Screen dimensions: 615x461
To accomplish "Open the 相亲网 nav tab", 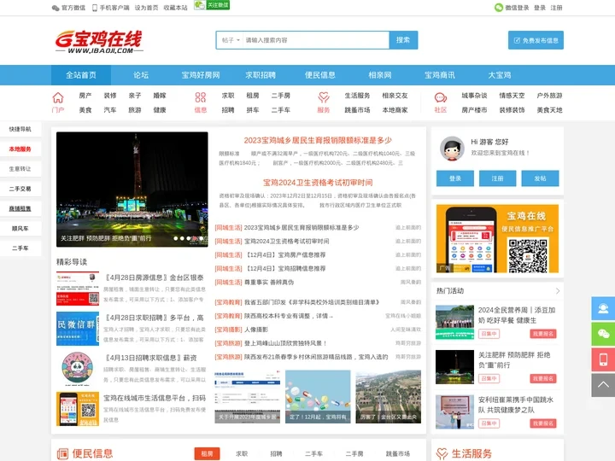I will [379, 75].
